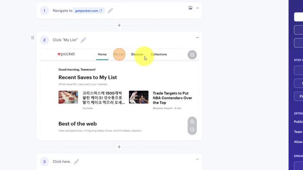Select the Discover tab in the Pocket screenshot
Viewport: 303px width, 170px height.
tap(137, 54)
